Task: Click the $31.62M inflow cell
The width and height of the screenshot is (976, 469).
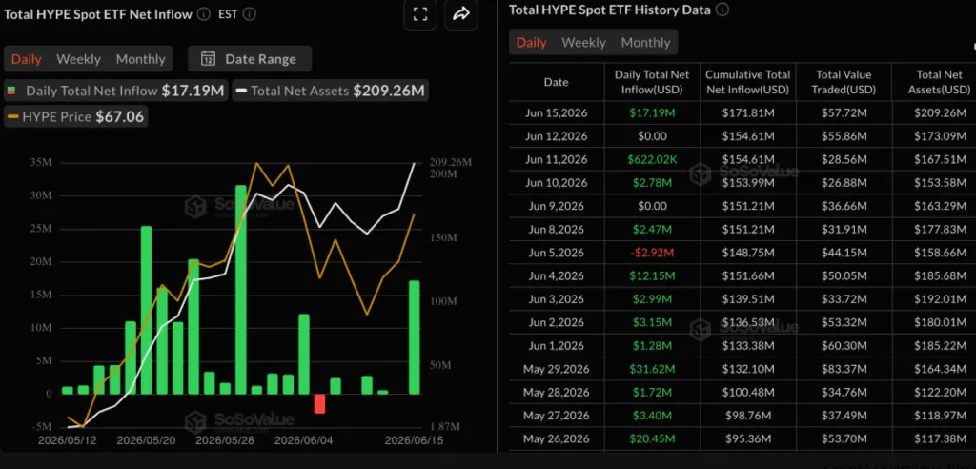Action: point(652,369)
